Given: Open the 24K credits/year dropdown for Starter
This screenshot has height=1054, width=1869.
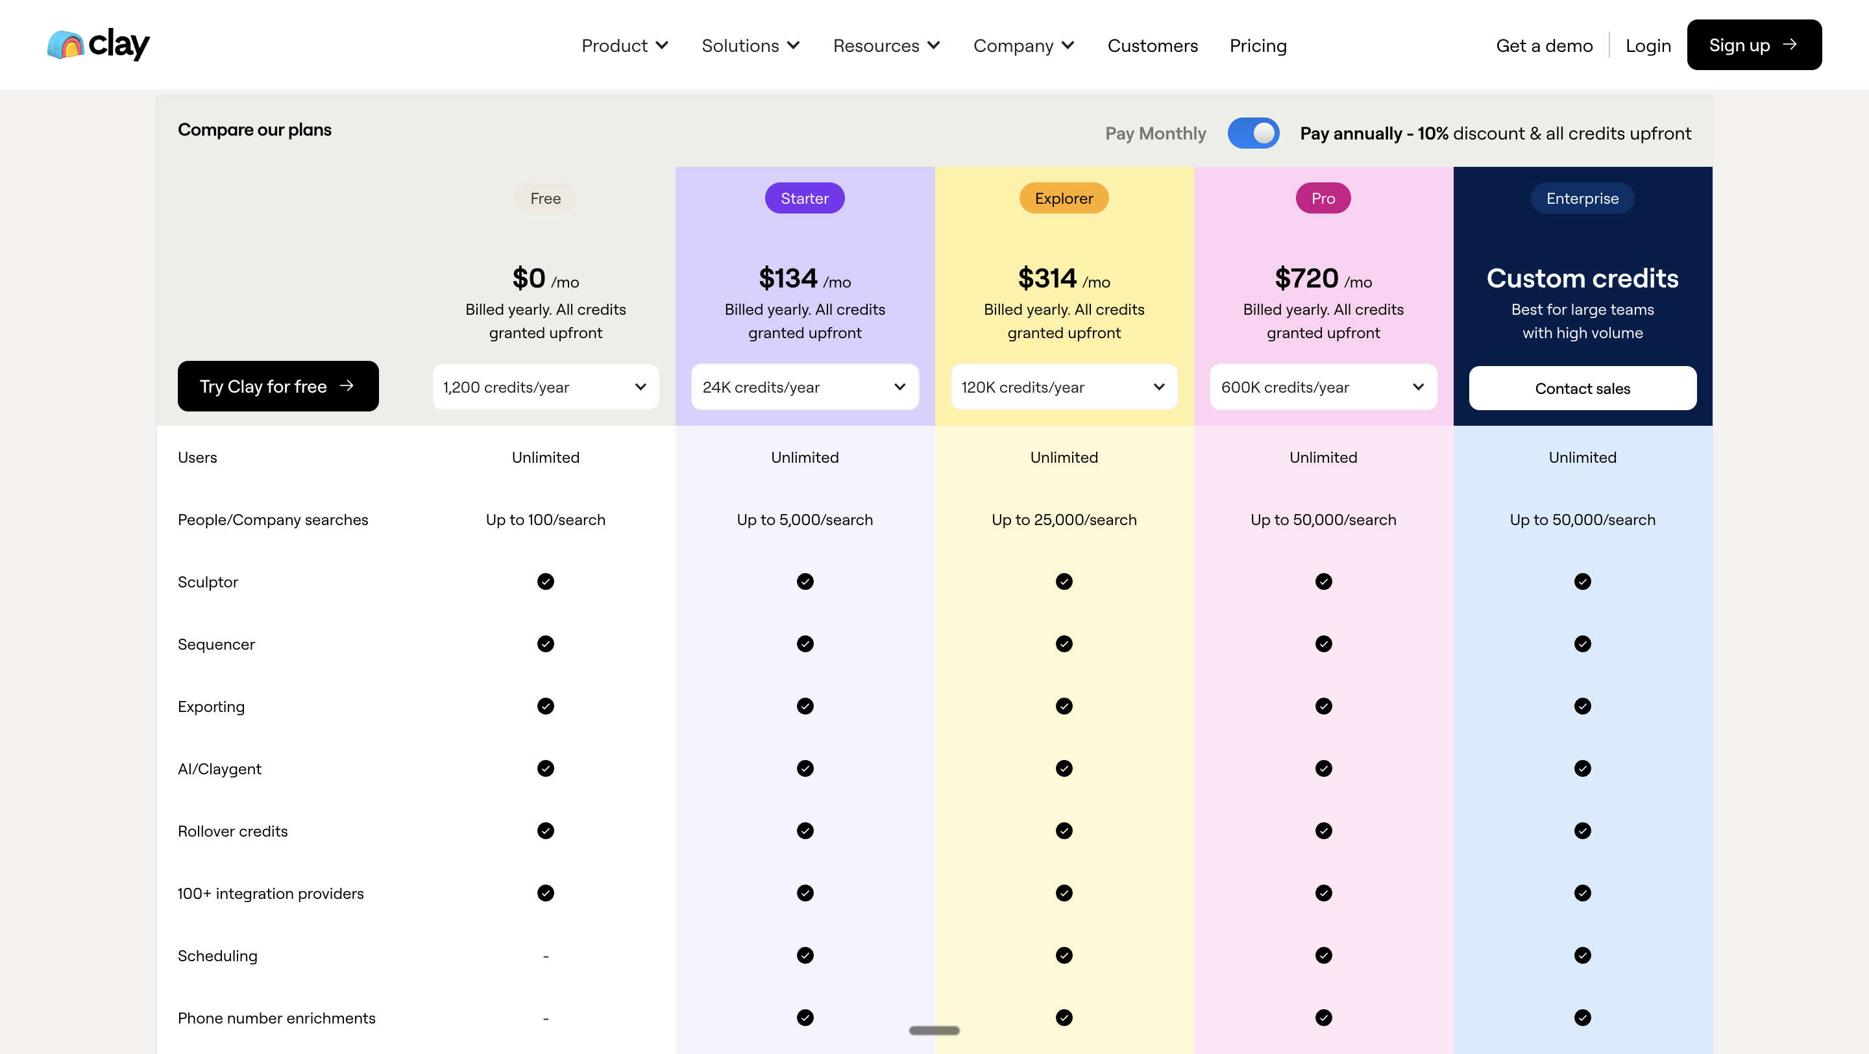Looking at the screenshot, I should tap(805, 387).
